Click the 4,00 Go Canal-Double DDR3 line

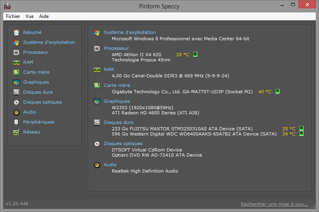[x=170, y=76]
